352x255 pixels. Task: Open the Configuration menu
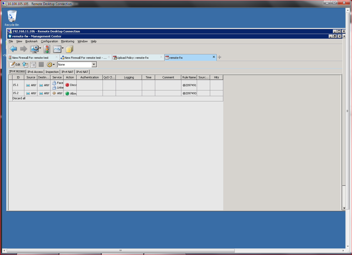tap(49, 41)
